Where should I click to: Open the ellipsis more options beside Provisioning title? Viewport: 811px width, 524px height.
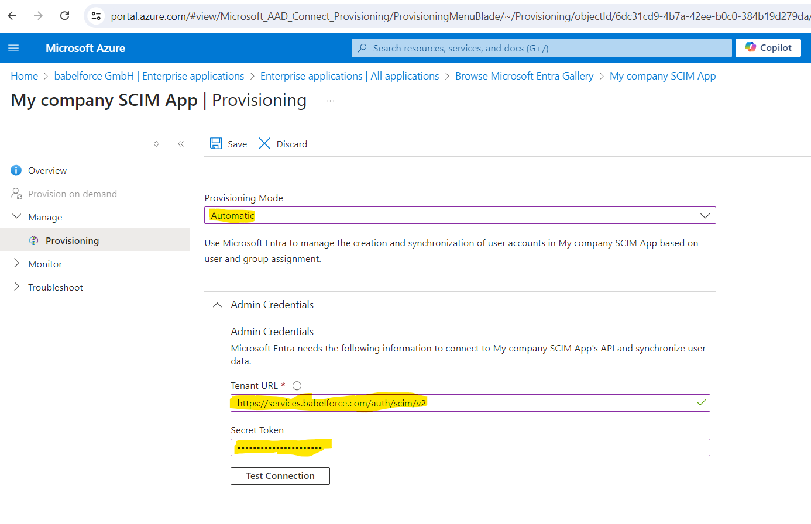pyautogui.click(x=330, y=101)
